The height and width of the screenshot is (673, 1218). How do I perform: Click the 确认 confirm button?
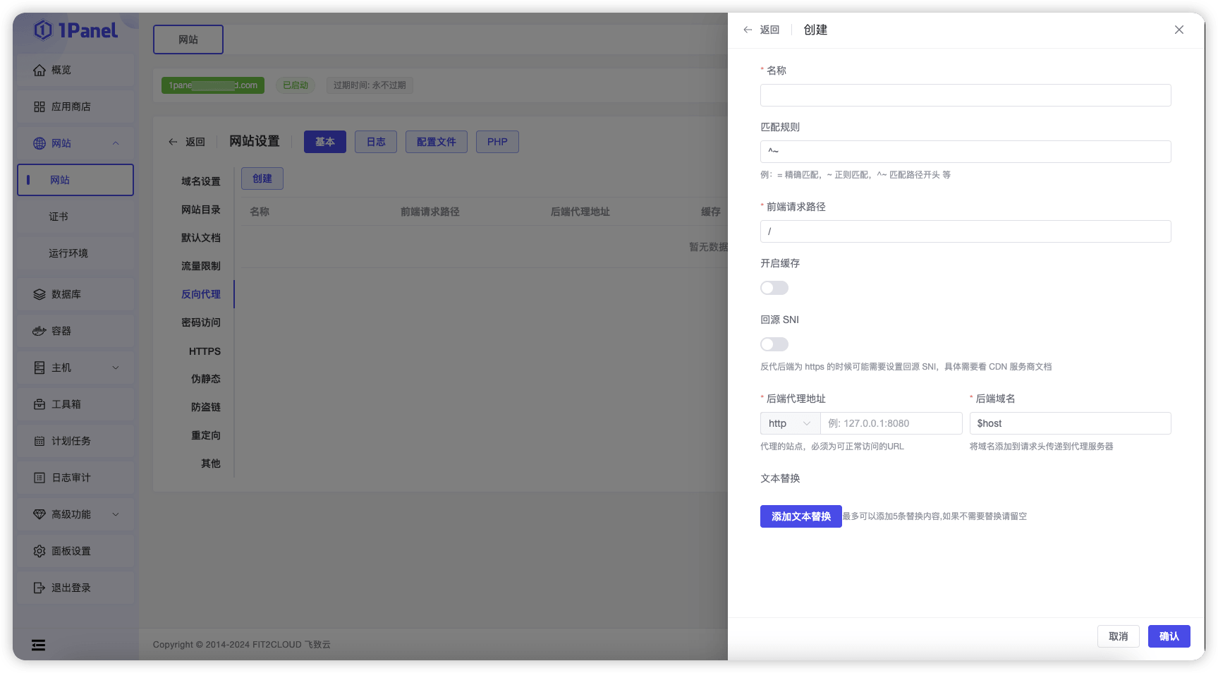(x=1169, y=636)
